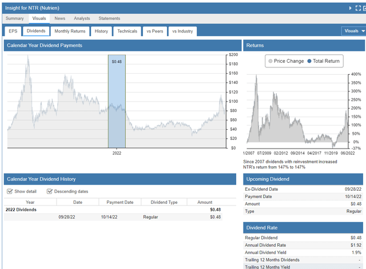Image resolution: width=366 pixels, height=269 pixels.
Task: Switch to the Summary tab
Action: coord(15,18)
